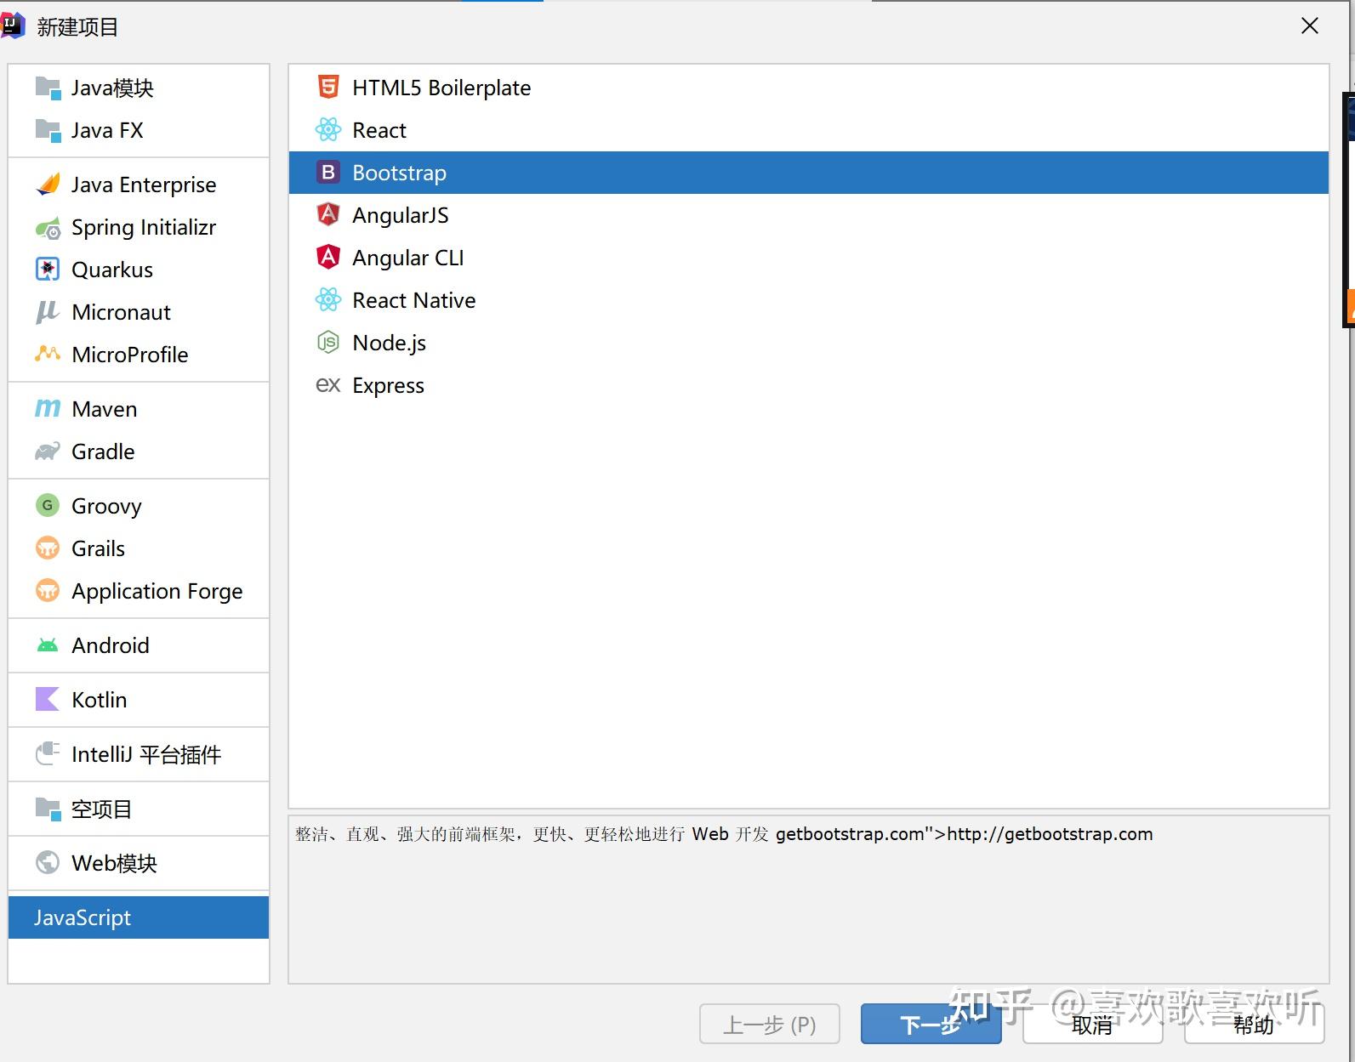Screen dimensions: 1355x1062
Task: Select the Web模块 globe icon
Action: 48,863
